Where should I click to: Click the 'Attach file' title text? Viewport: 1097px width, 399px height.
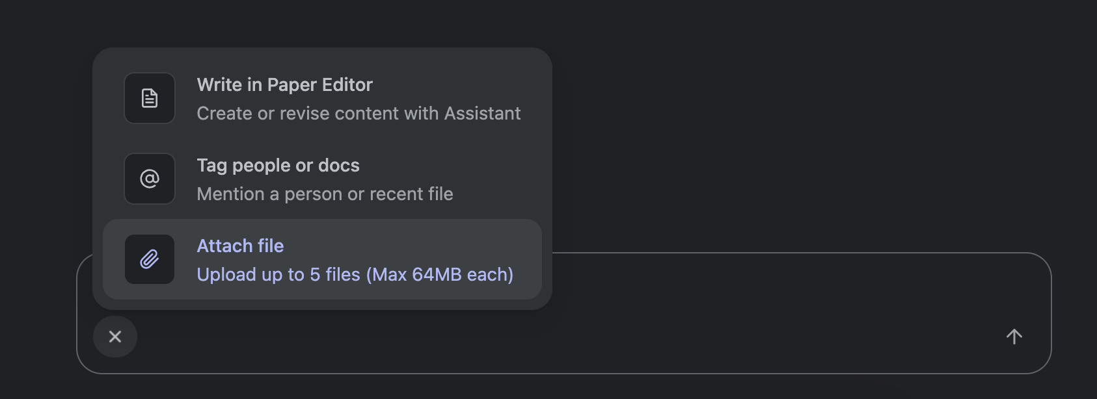click(240, 246)
